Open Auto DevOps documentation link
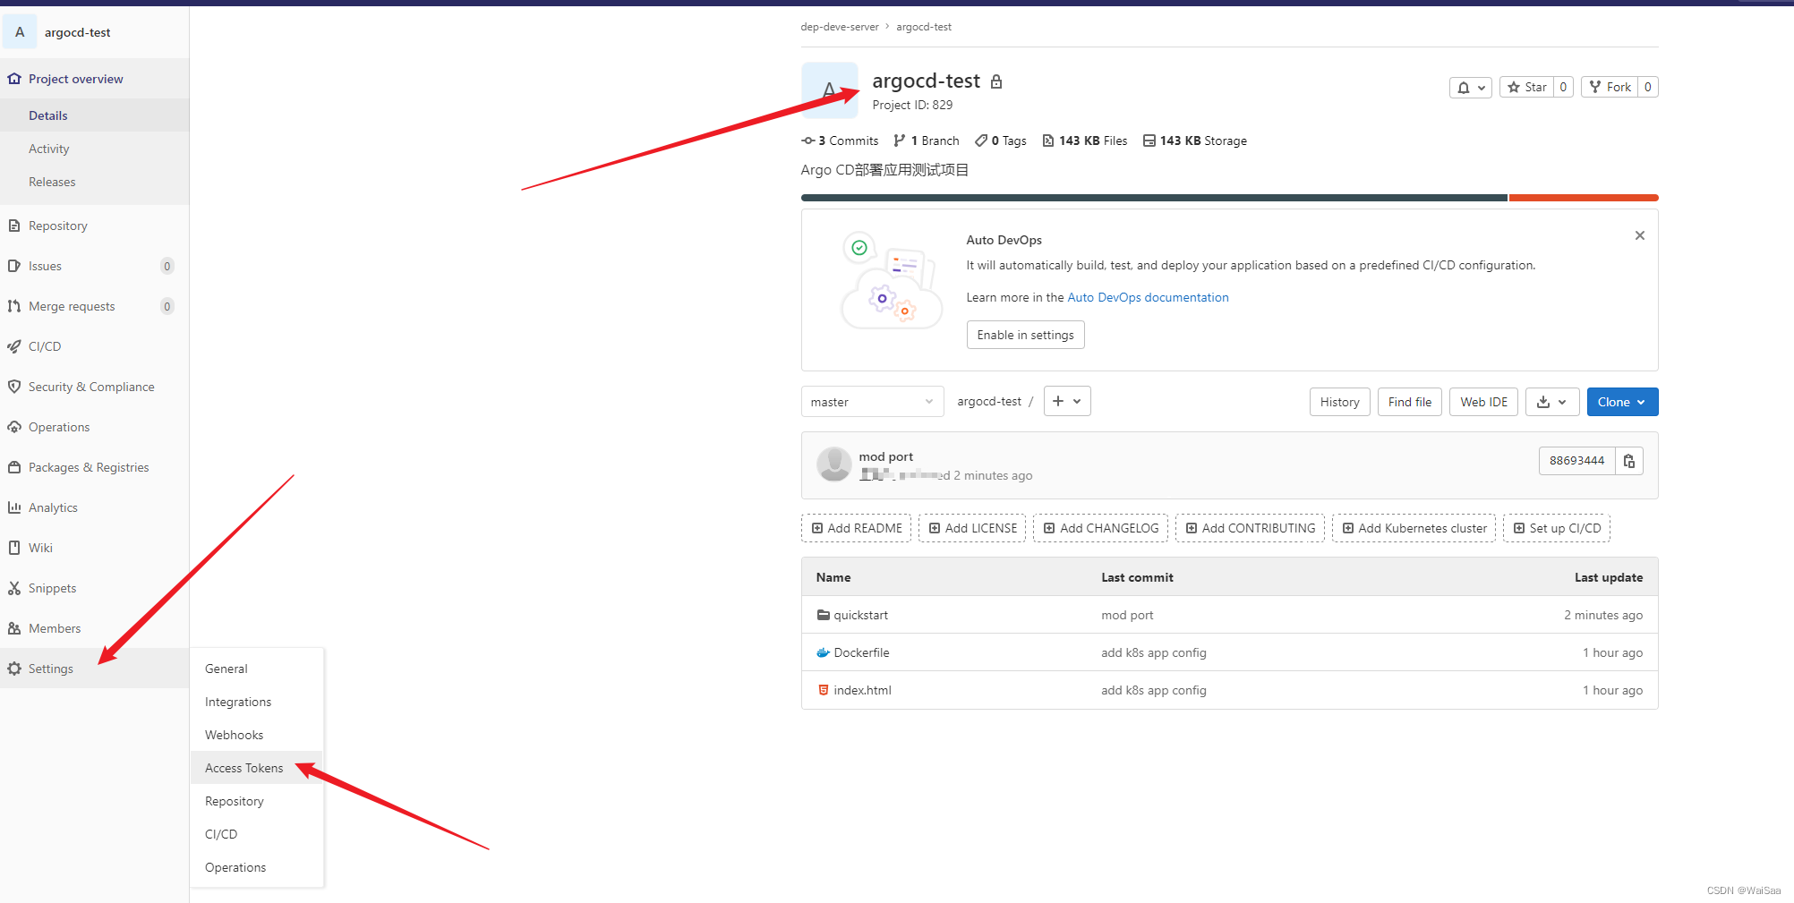The height and width of the screenshot is (903, 1794). coord(1148,297)
